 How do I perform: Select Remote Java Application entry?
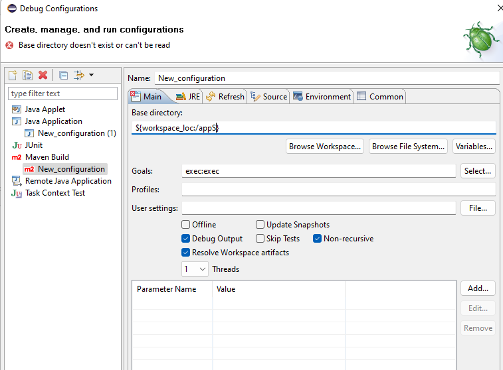coord(68,181)
